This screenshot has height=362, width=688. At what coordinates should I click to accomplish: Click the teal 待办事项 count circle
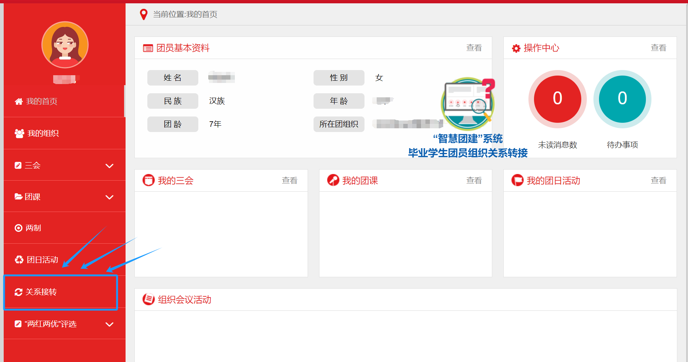click(622, 99)
